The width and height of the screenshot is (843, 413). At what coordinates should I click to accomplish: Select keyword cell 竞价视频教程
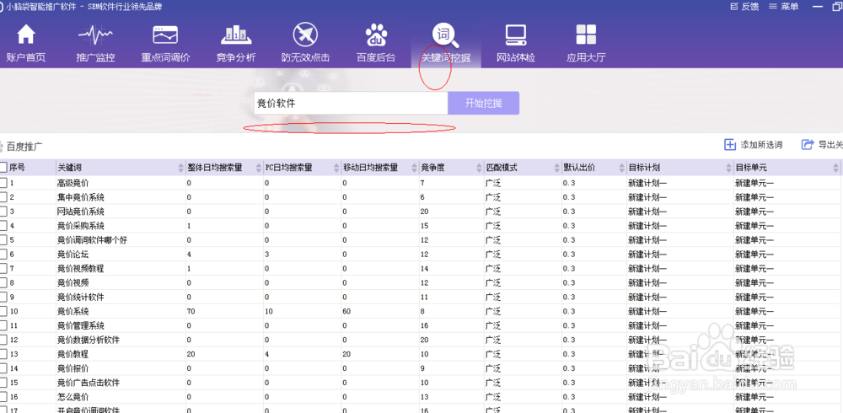pyautogui.click(x=81, y=268)
